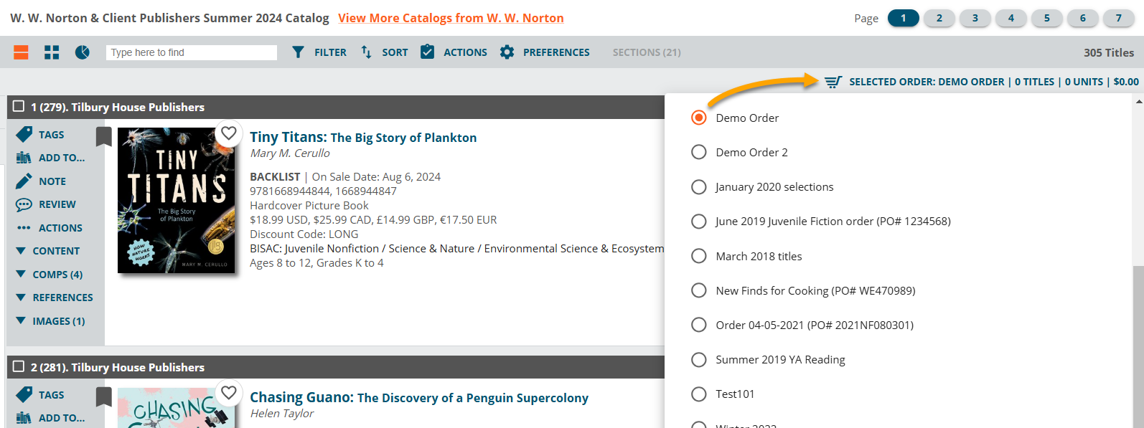The image size is (1144, 428).
Task: Click the Type here to find field
Action: click(x=191, y=52)
